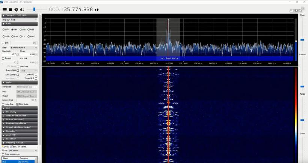Viewport: 308px width, 163px height.
Task: Toggle Snap to Grid checkbox
Action: (x=18, y=71)
